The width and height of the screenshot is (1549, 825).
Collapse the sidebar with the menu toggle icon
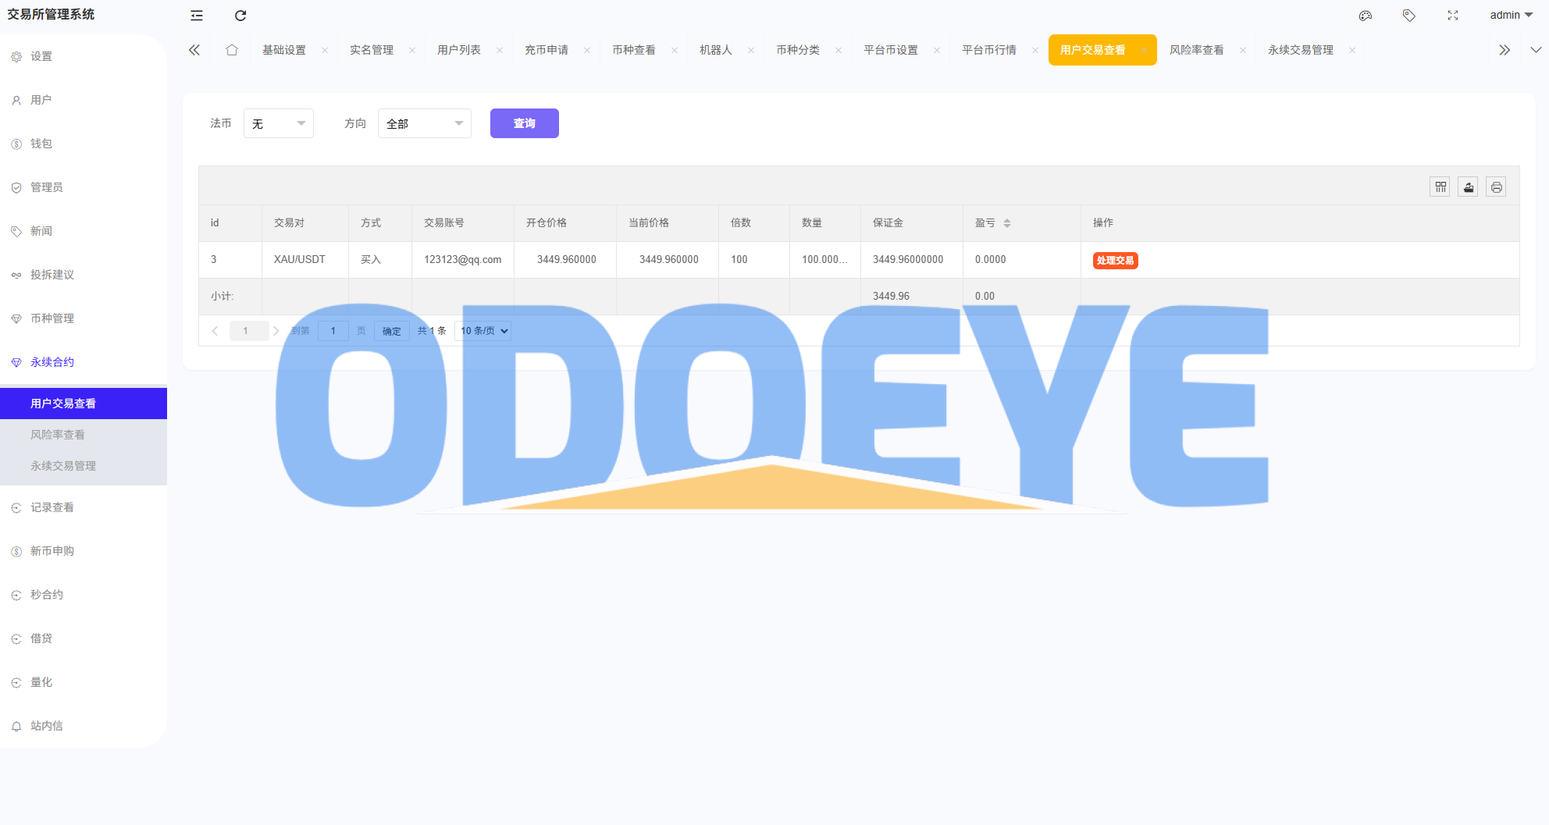tap(195, 16)
